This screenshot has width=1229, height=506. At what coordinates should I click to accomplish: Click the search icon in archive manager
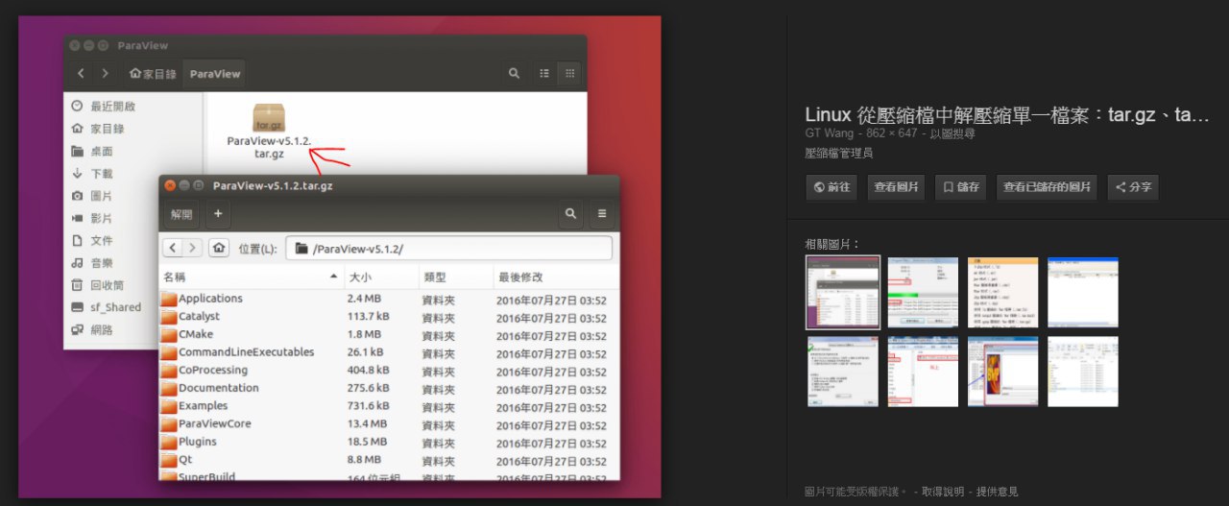[571, 213]
